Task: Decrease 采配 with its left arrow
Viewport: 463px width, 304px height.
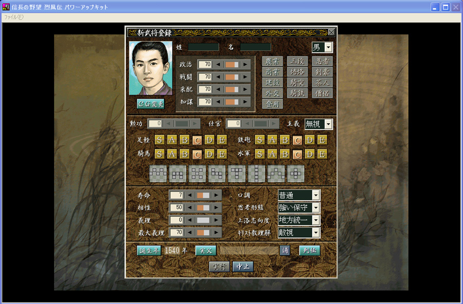Action: [218, 89]
